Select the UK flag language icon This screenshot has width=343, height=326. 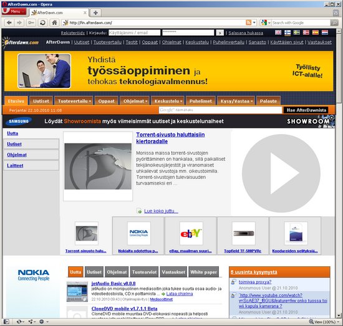pyautogui.click(x=278, y=32)
